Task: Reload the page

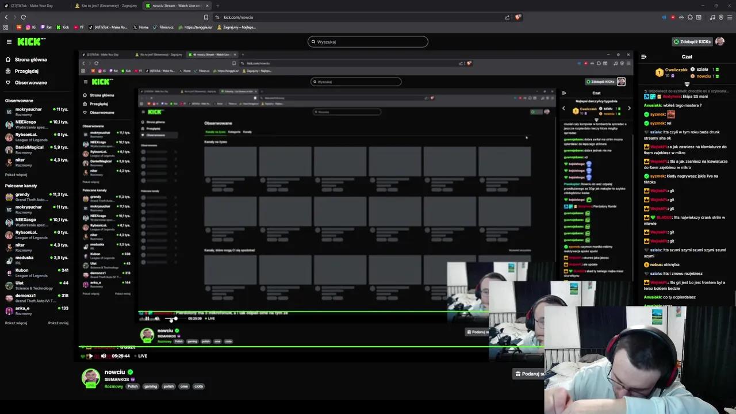Action: pyautogui.click(x=23, y=17)
